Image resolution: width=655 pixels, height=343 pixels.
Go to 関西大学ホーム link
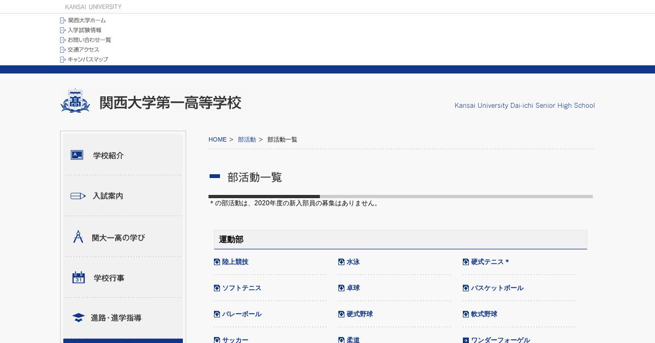click(x=87, y=21)
